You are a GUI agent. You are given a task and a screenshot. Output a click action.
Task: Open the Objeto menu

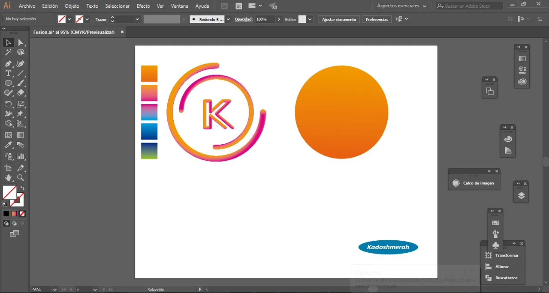click(x=72, y=6)
